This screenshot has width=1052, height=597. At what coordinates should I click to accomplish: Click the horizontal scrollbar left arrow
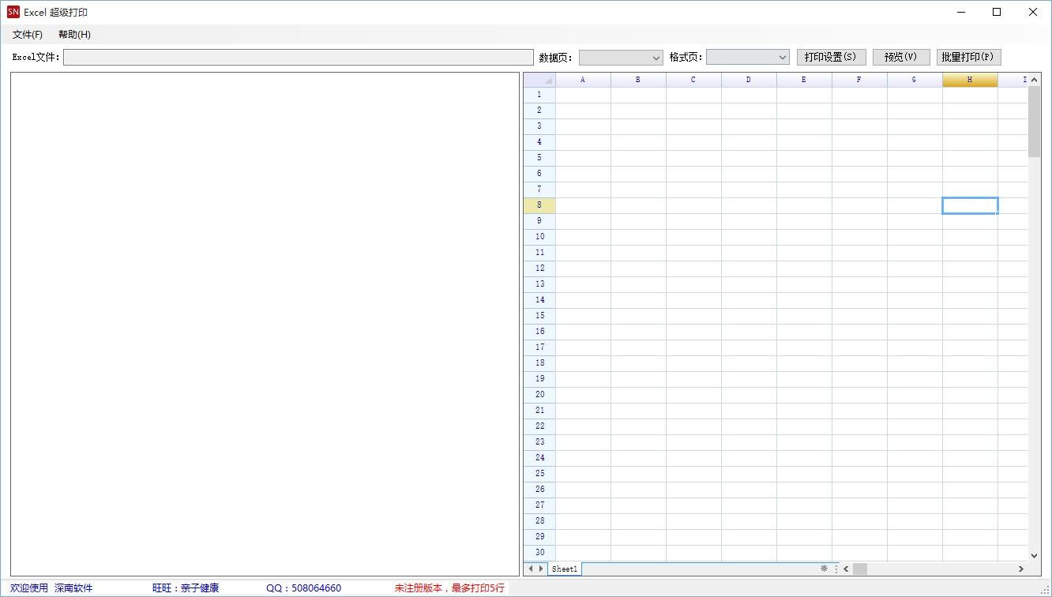click(846, 569)
